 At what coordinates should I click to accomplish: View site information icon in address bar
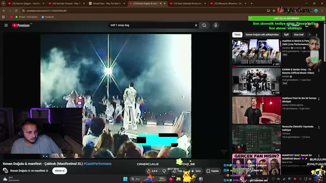(23, 11)
